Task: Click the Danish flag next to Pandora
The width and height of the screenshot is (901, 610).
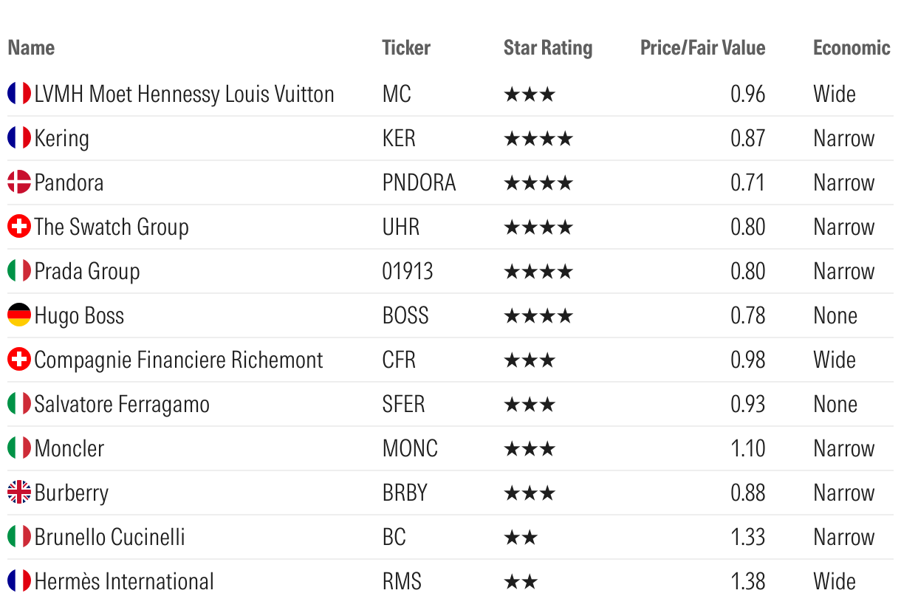Action: 19,182
